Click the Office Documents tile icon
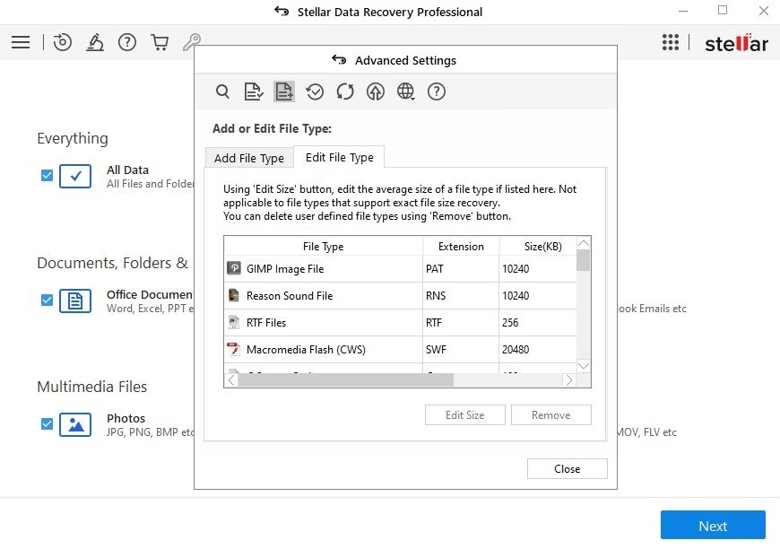Screen dimensions: 780x549 75,301
